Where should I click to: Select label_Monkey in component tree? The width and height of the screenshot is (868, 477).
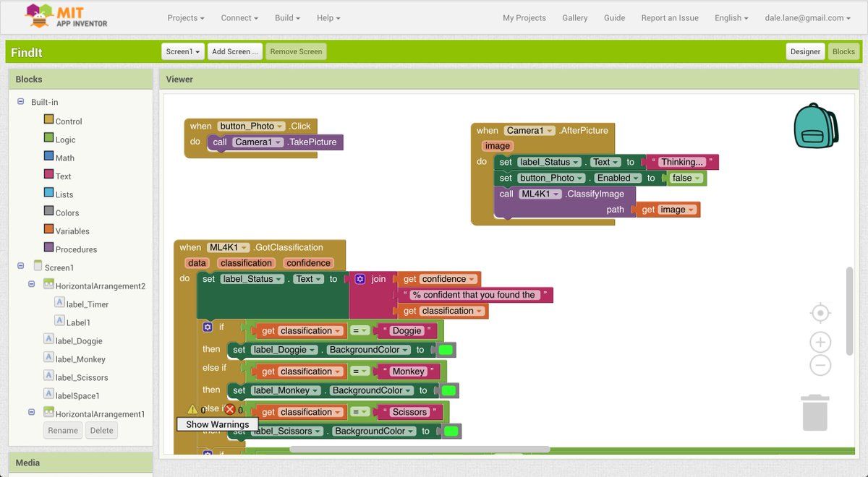[80, 359]
